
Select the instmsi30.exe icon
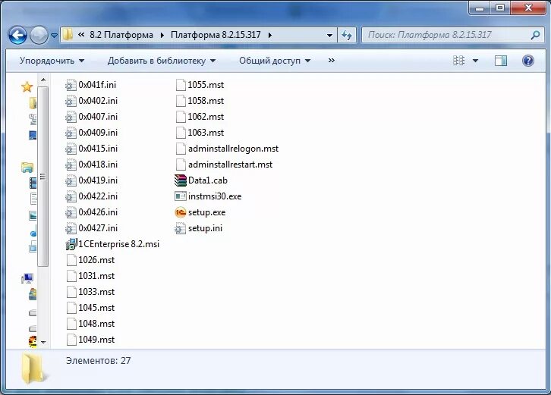coord(181,196)
